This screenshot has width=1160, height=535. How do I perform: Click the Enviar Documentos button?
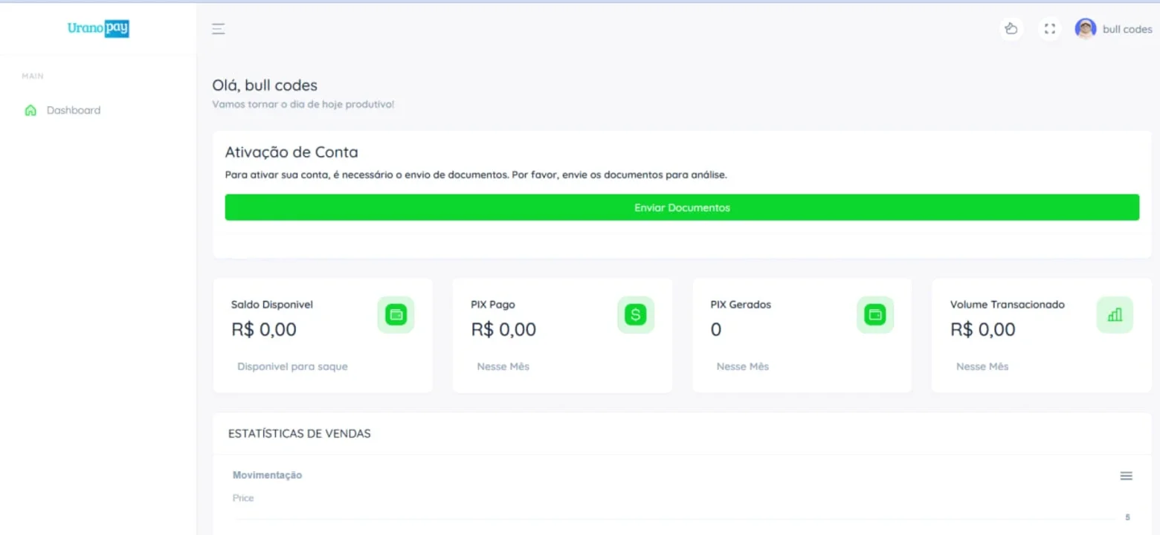[682, 207]
